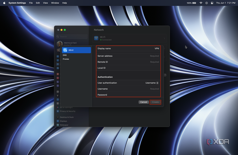The height and width of the screenshot is (155, 238).
Task: Open the Edit menu in menu bar
Action: 38,3
